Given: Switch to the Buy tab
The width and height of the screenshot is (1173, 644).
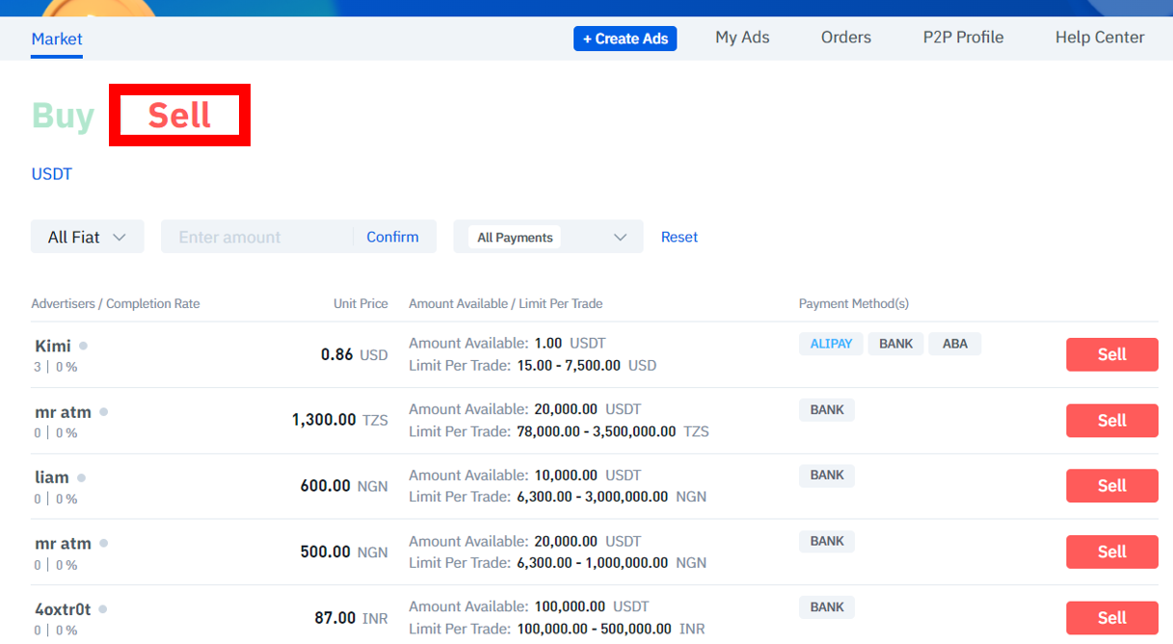Looking at the screenshot, I should [64, 116].
